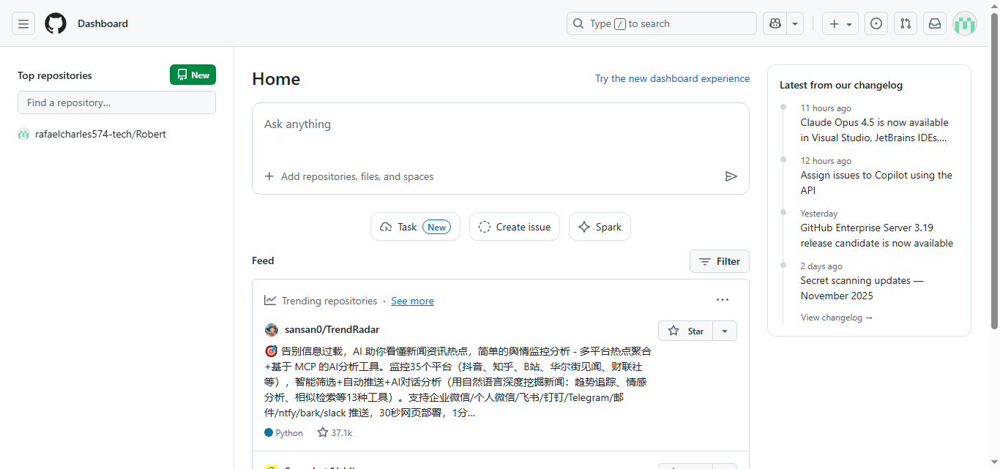Click the send arrow icon
The width and height of the screenshot is (1000, 469).
point(731,176)
